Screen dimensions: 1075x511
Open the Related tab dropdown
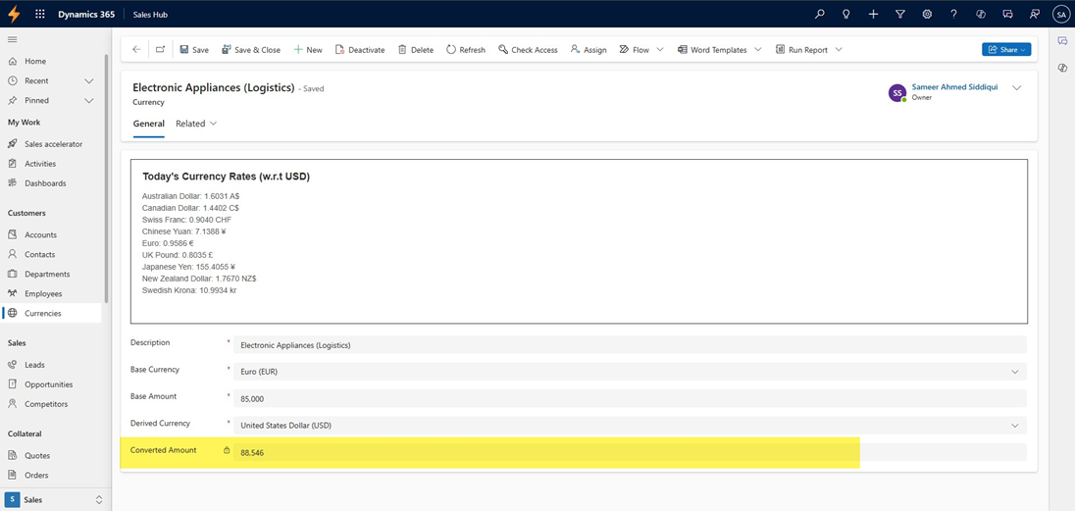point(196,125)
